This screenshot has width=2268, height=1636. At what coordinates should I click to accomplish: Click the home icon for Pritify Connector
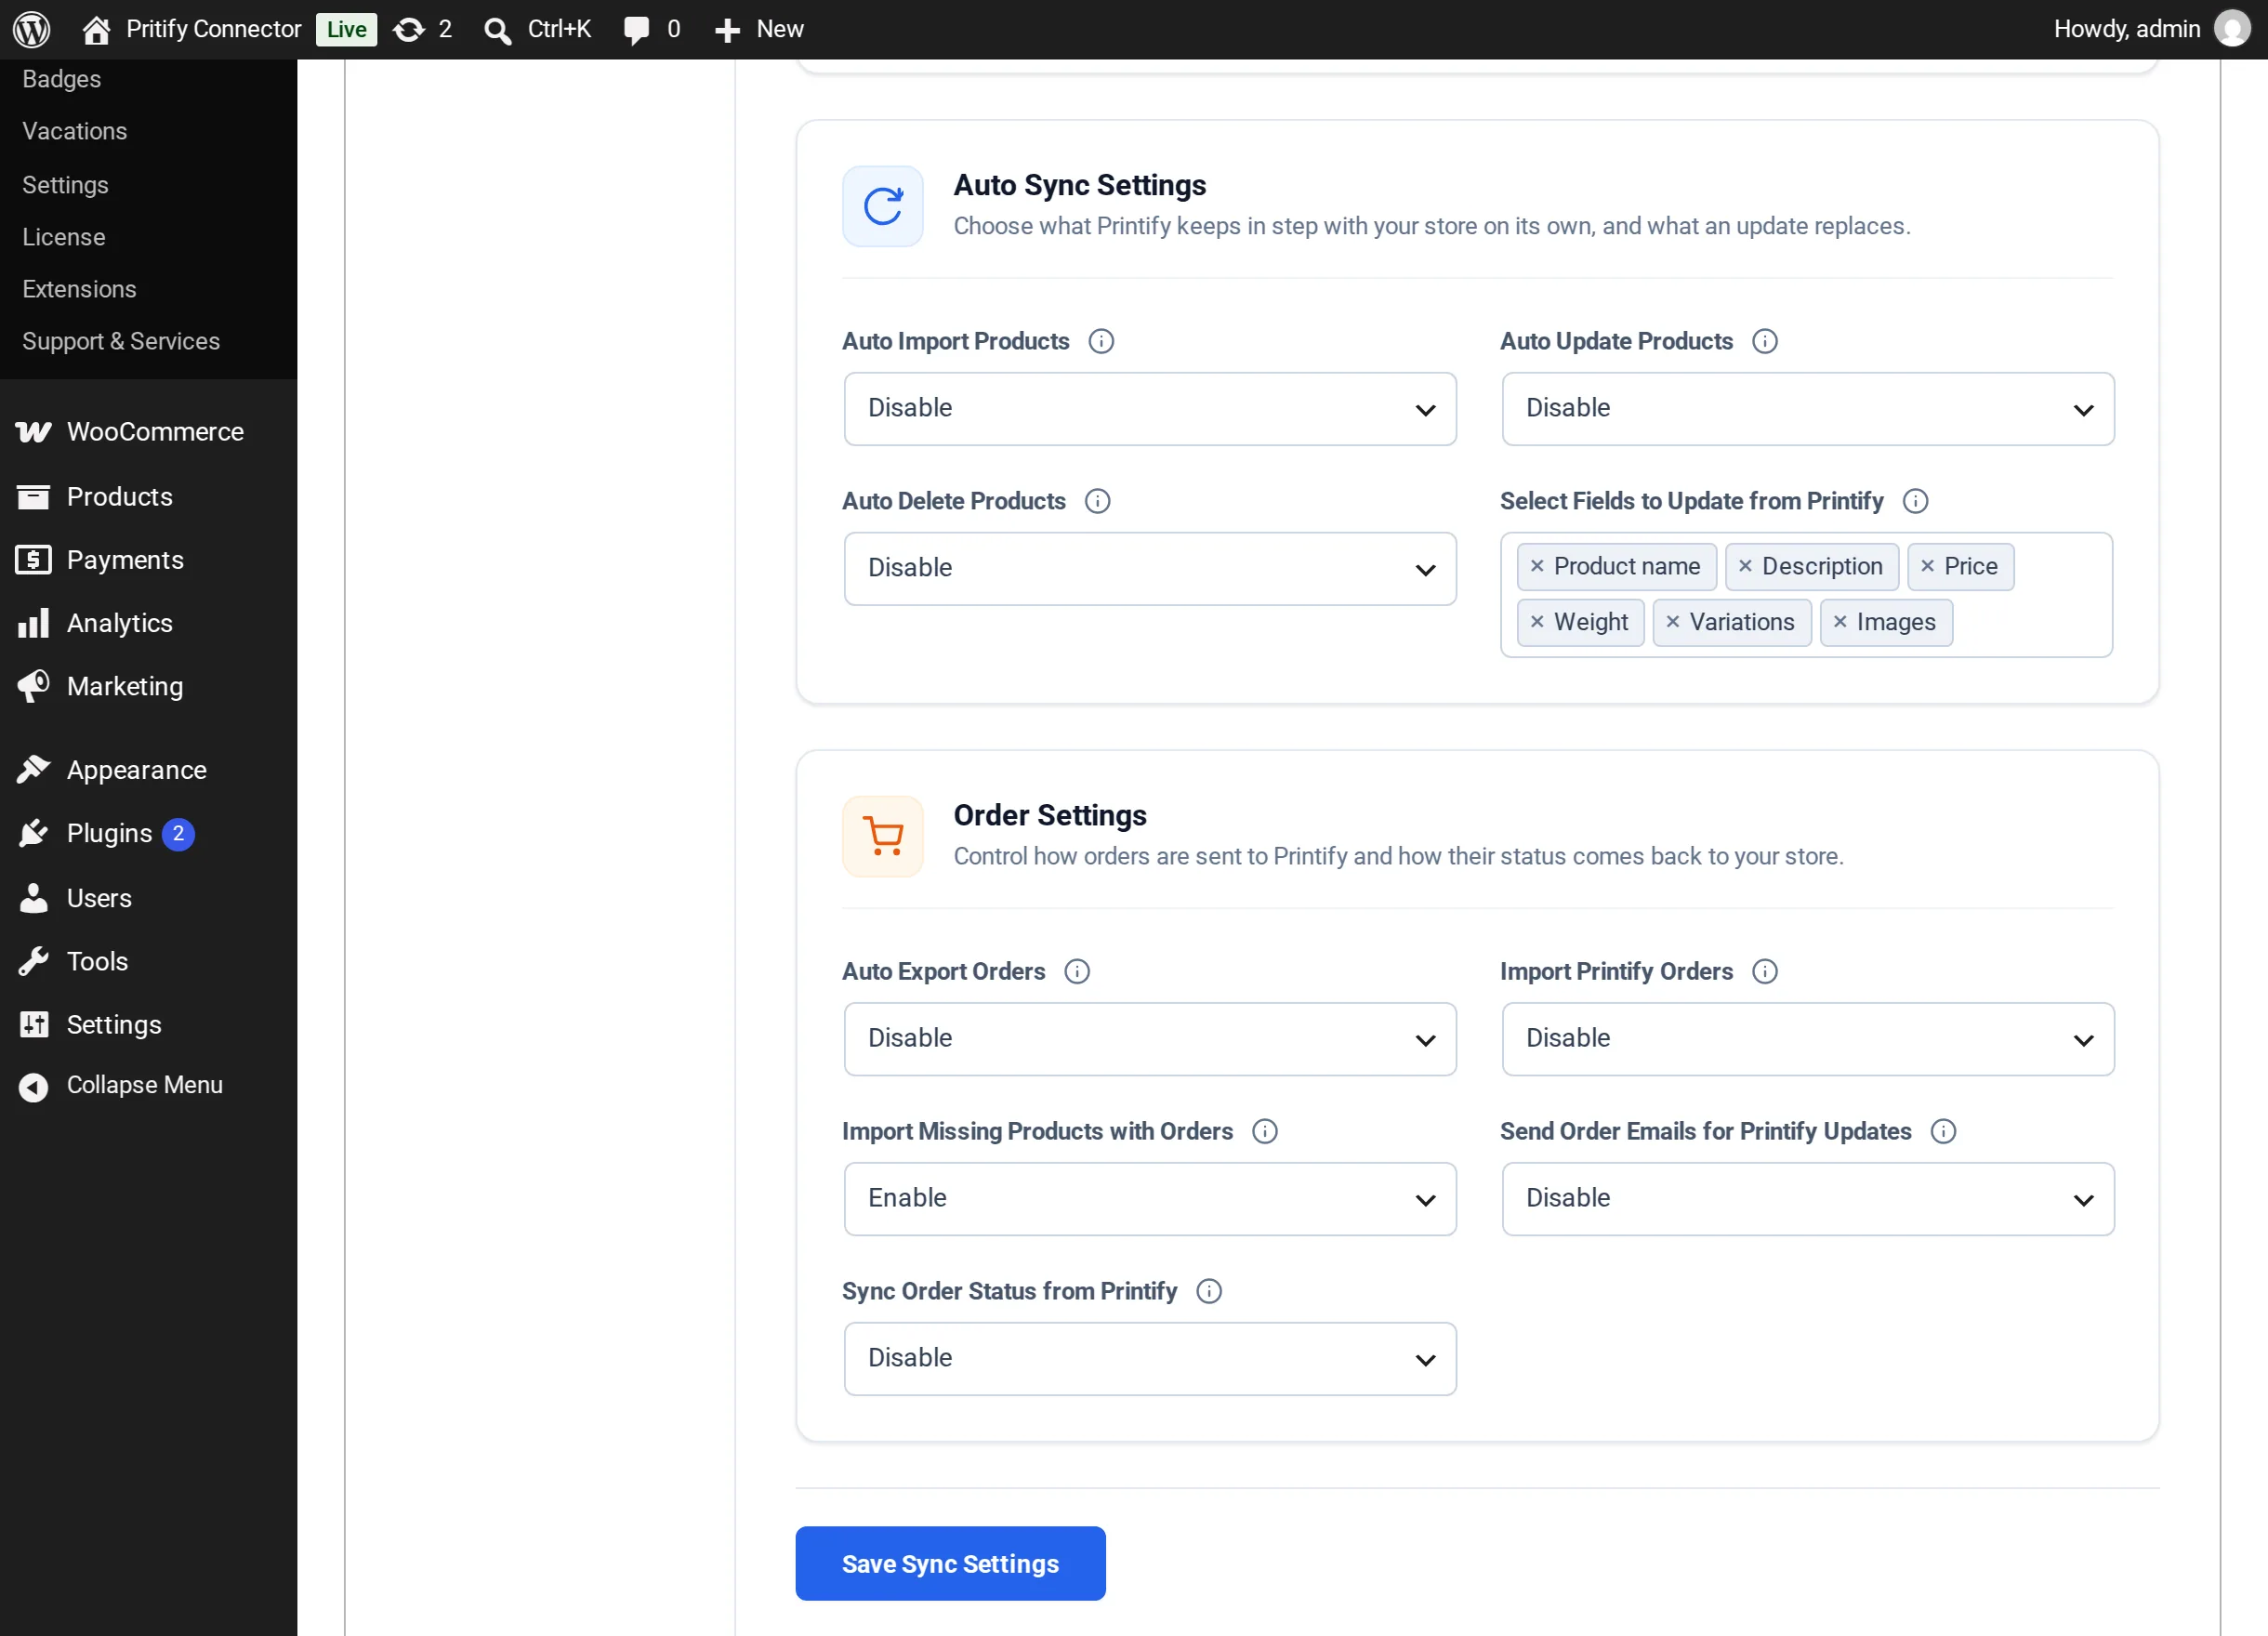pos(96,29)
